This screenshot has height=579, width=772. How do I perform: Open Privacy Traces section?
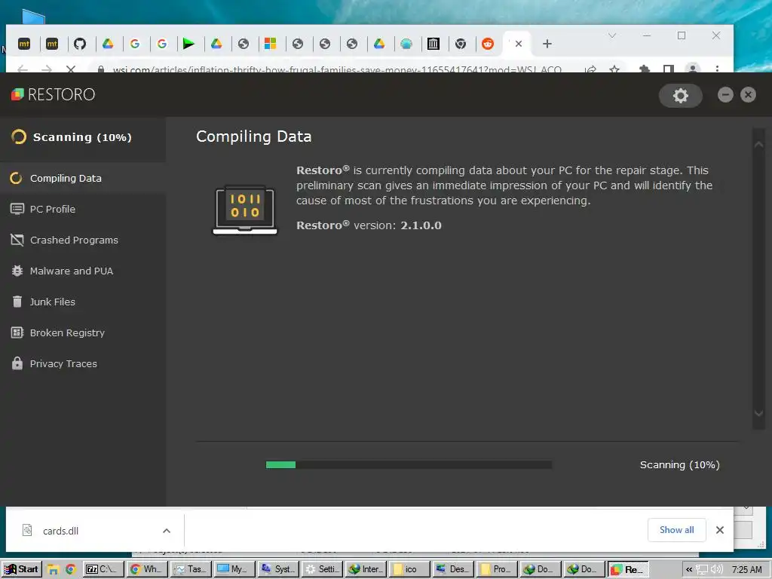[x=83, y=364]
